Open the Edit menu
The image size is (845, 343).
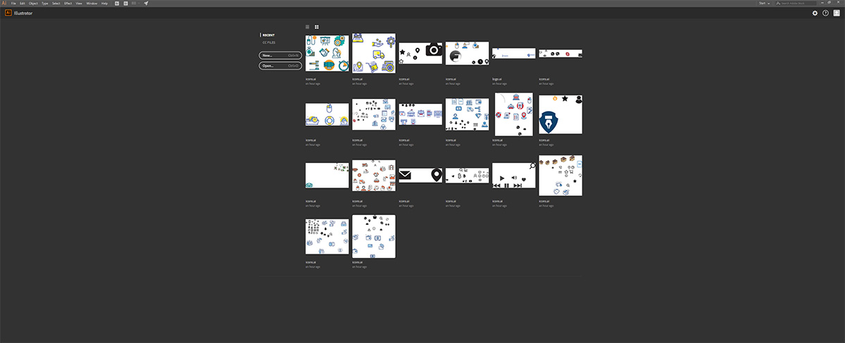point(23,4)
